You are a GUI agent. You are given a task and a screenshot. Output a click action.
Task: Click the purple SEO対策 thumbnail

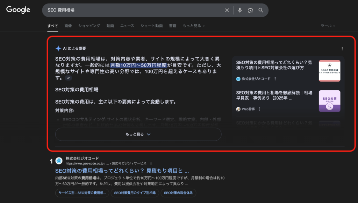click(x=329, y=101)
